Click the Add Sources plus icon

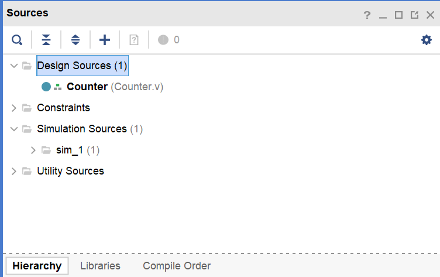(x=105, y=40)
